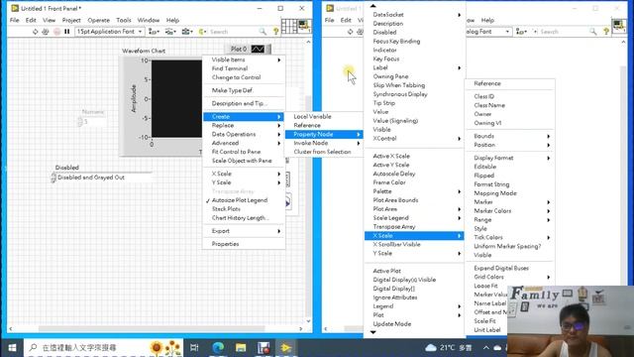Expand the Visible Items submenu
Screen dimensions: 634x357
pyautogui.click(x=244, y=59)
